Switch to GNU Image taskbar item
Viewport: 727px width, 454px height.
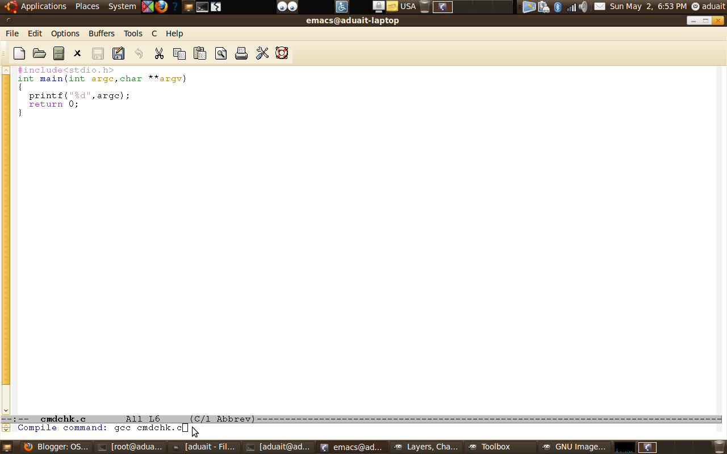(574, 447)
